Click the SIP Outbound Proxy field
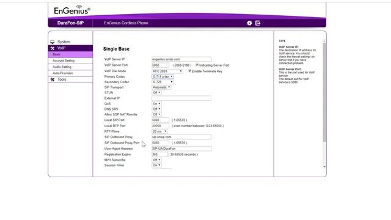 pyautogui.click(x=181, y=137)
